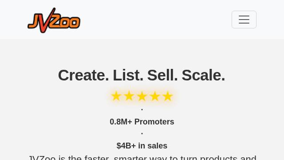This screenshot has width=284, height=160.
Task: Select the word "Sell." in the headline
Action: point(162,75)
